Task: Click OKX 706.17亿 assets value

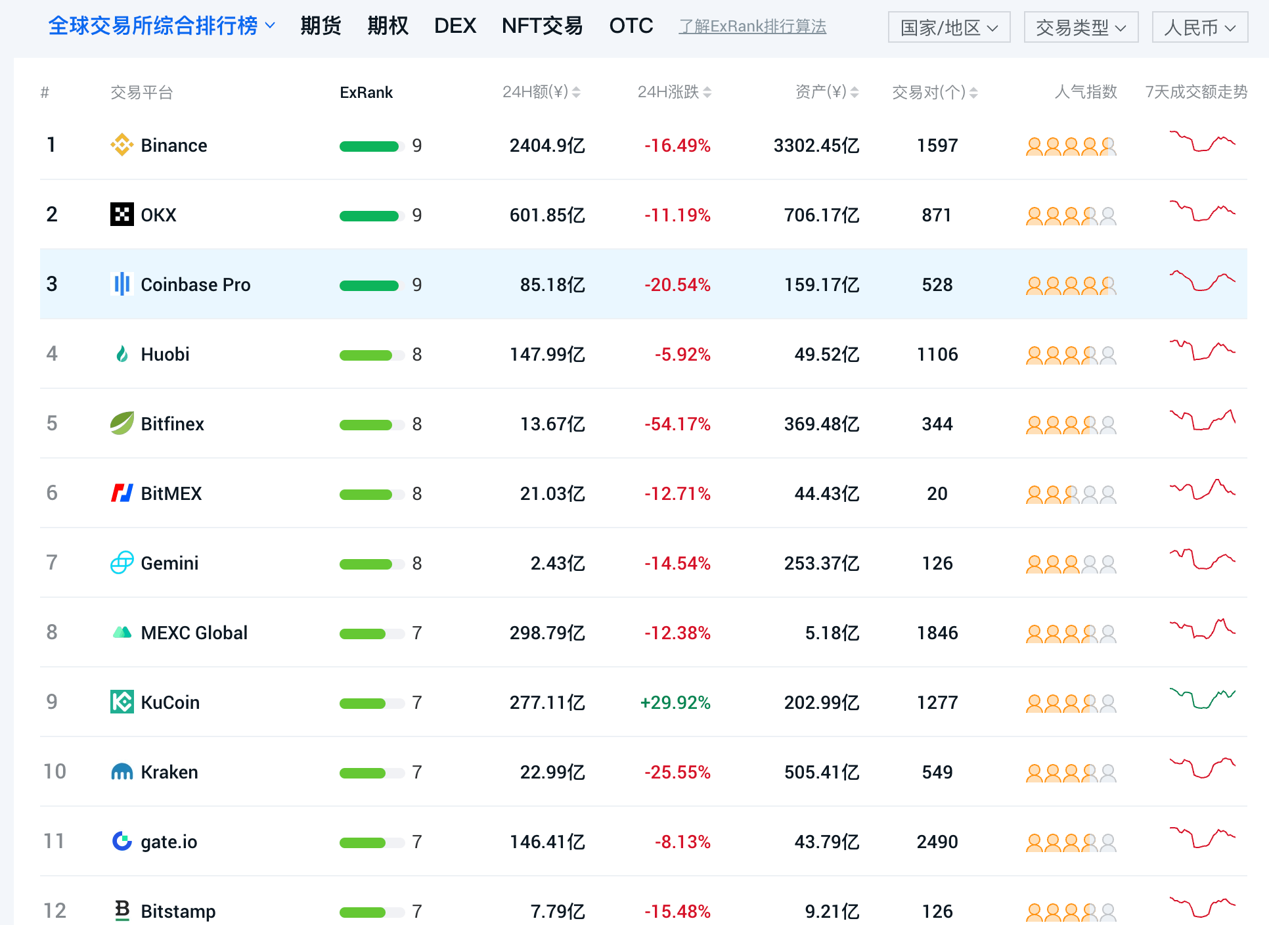Action: [822, 215]
